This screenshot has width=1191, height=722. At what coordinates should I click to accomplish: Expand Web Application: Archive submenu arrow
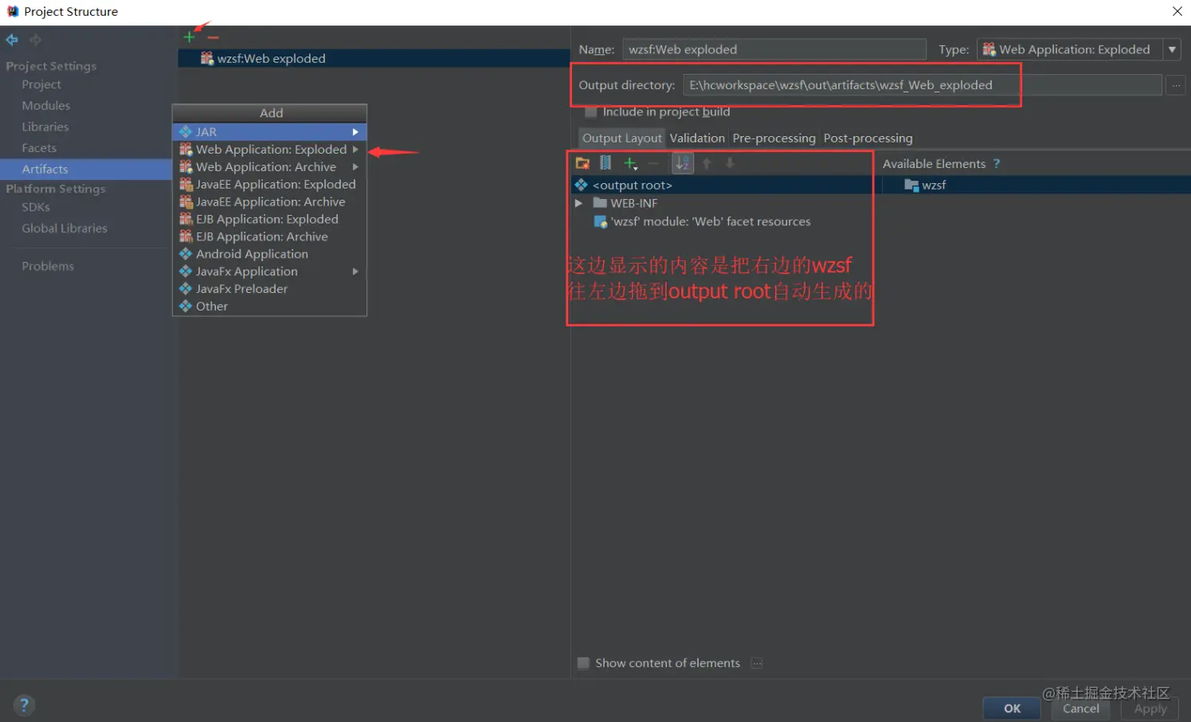tap(355, 167)
